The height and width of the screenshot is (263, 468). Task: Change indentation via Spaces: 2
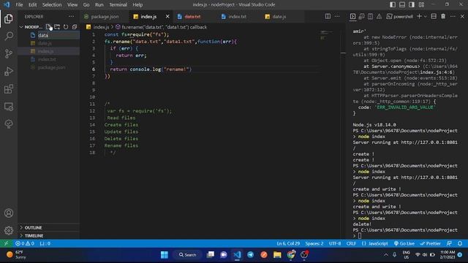coord(314,243)
